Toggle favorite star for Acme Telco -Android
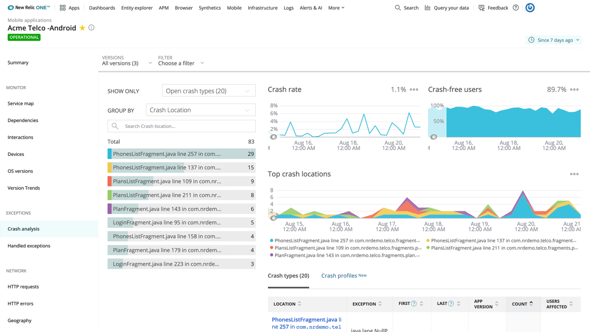The image size is (590, 332). 82,28
